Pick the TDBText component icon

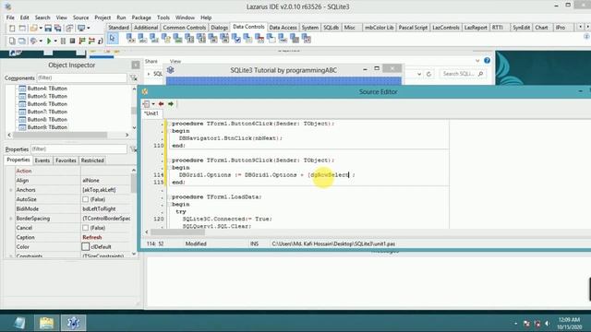(x=142, y=38)
